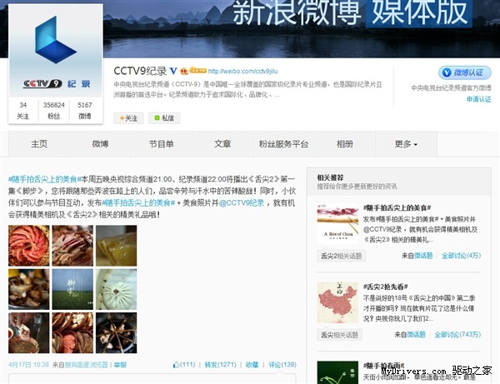The image size is (500, 384).
Task: Click 收藏 to favorite the post
Action: tap(252, 365)
